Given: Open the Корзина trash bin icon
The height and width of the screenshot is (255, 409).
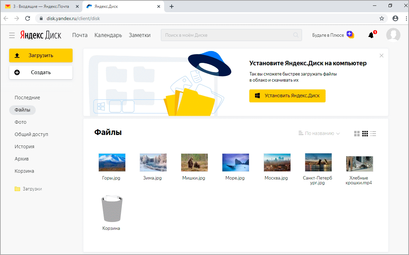Looking at the screenshot, I should coord(112,208).
